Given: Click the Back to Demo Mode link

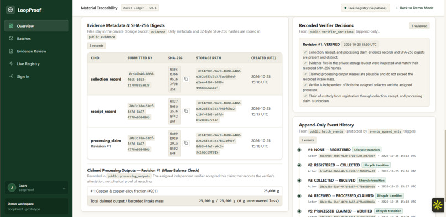Looking at the screenshot, I should pos(414,8).
